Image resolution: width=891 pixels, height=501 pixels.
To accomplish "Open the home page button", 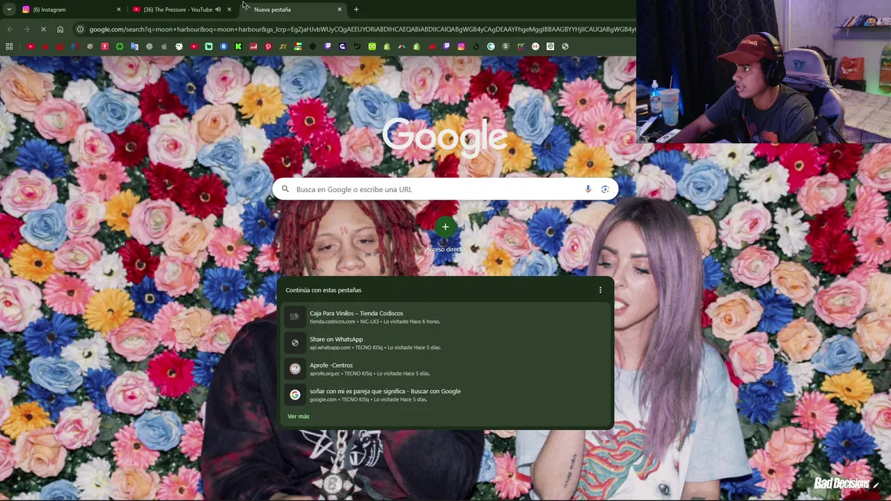I will point(61,29).
